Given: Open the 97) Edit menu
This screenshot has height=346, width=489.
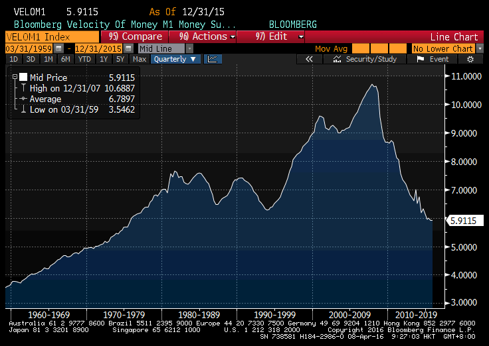Looking at the screenshot, I should [x=280, y=36].
